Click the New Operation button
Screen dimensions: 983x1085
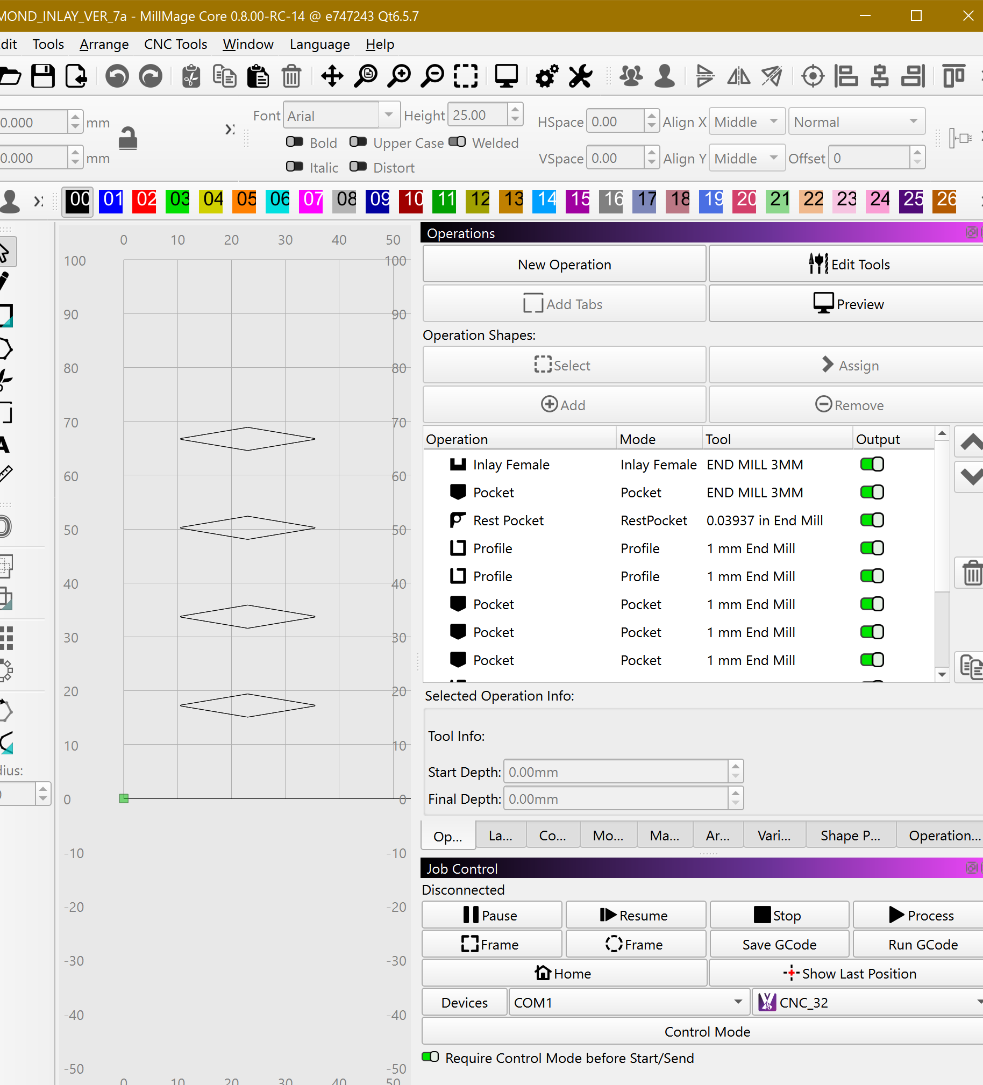[x=564, y=264]
